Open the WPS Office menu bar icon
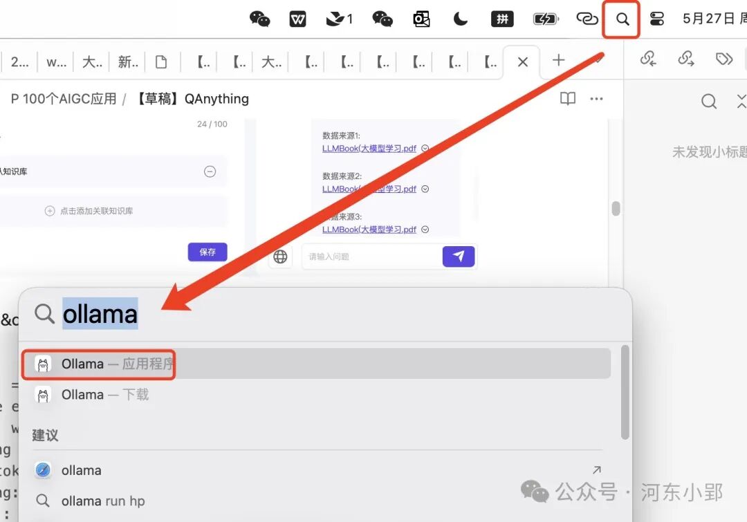The width and height of the screenshot is (747, 522). tap(297, 19)
